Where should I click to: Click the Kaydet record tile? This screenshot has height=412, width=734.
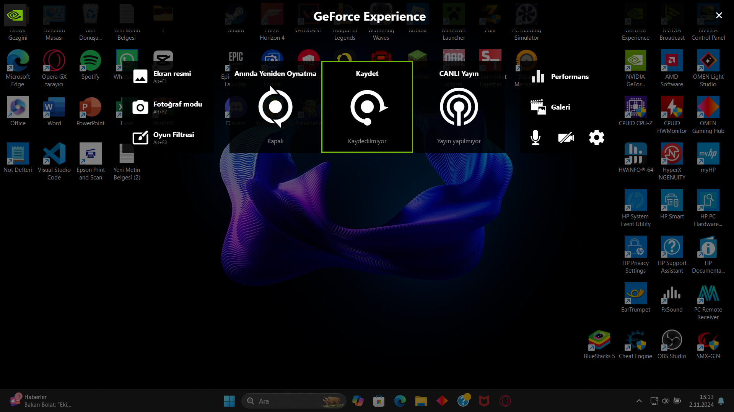coord(367,107)
